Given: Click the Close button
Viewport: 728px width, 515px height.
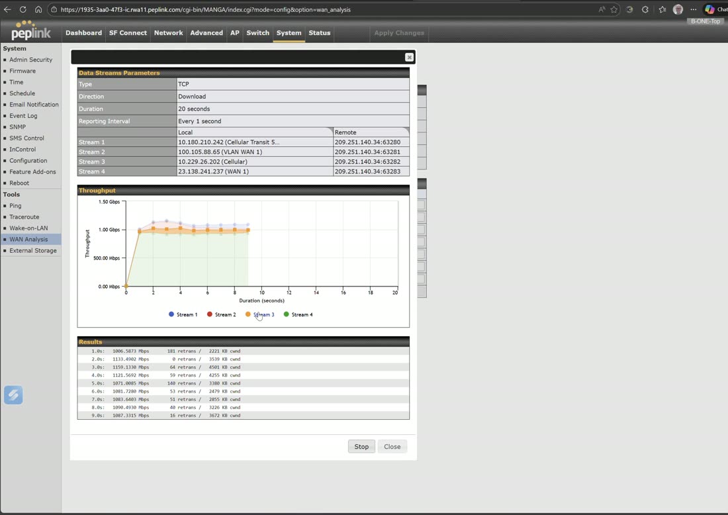Looking at the screenshot, I should pyautogui.click(x=392, y=447).
